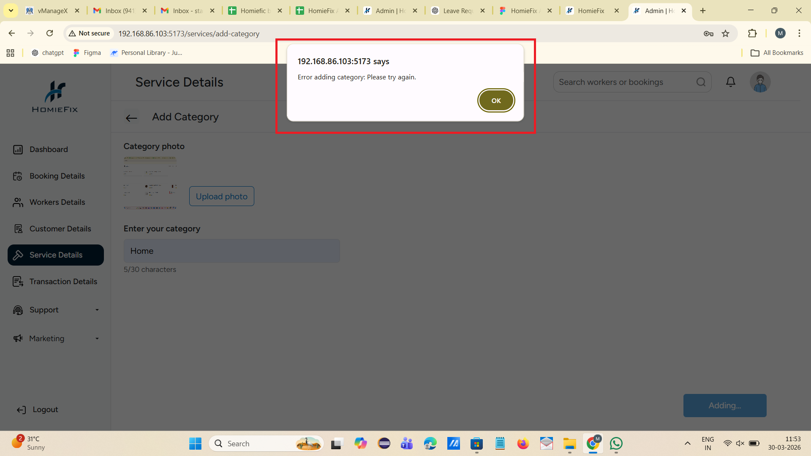Open Dashboard from the sidebar
811x456 pixels.
tap(49, 149)
